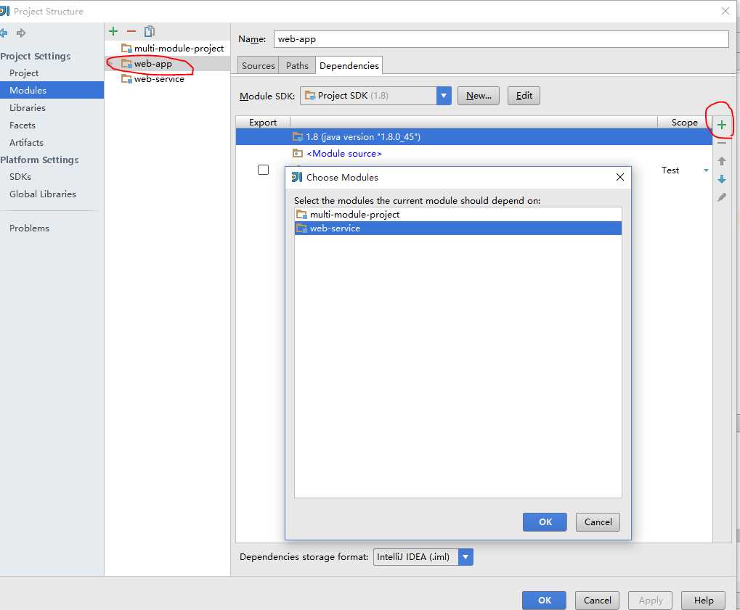740x610 pixels.
Task: Open Dependencies storage format dropdown
Action: [x=465, y=557]
